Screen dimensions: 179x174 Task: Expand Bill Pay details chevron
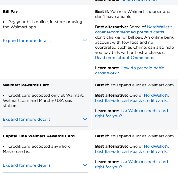[x=85, y=41]
